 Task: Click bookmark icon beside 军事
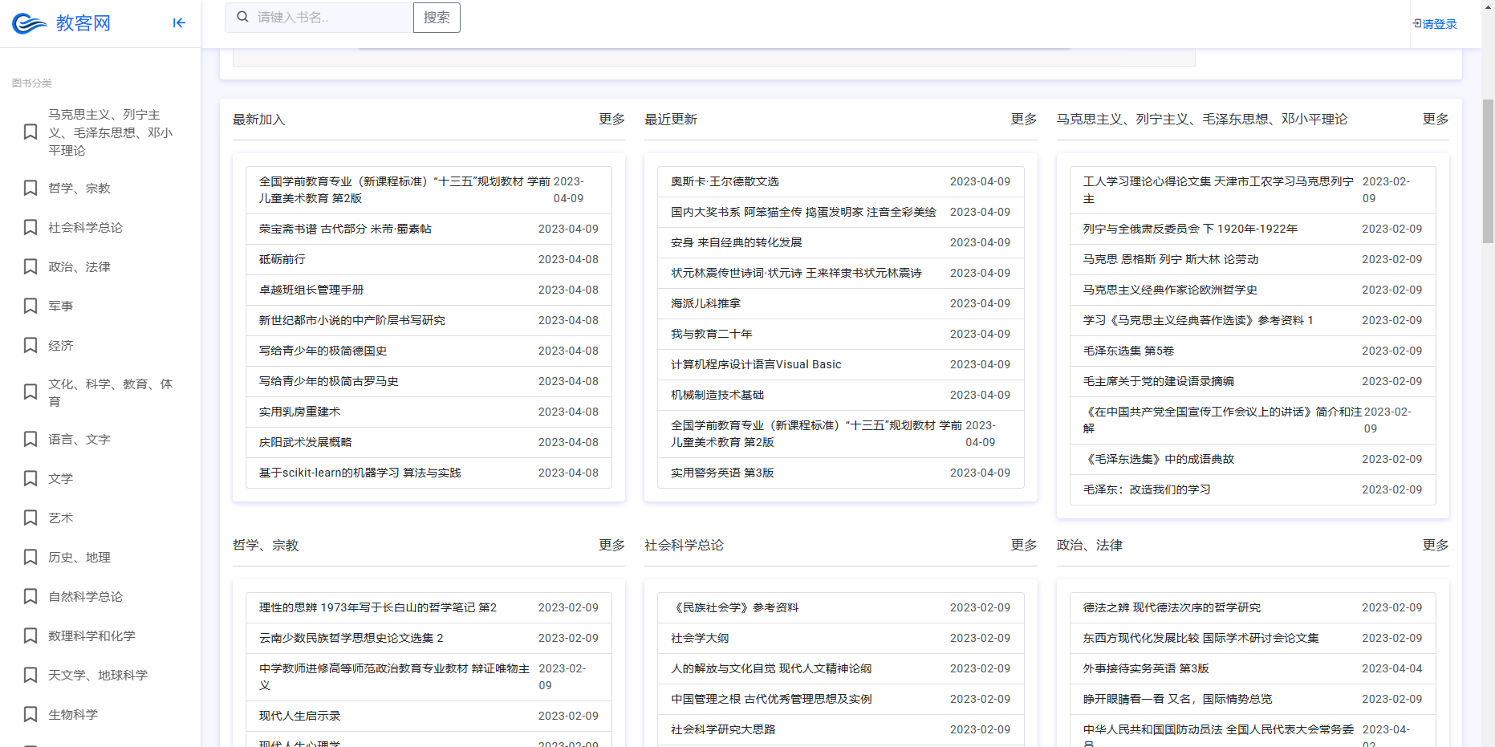[x=30, y=306]
